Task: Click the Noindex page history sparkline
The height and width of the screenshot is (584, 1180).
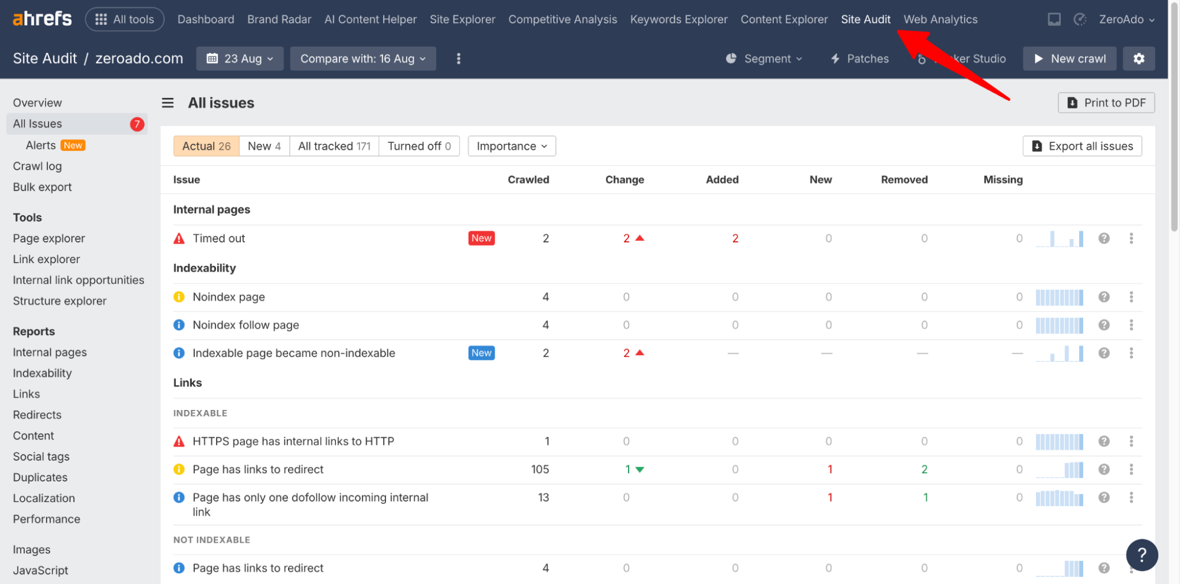Action: [1060, 297]
